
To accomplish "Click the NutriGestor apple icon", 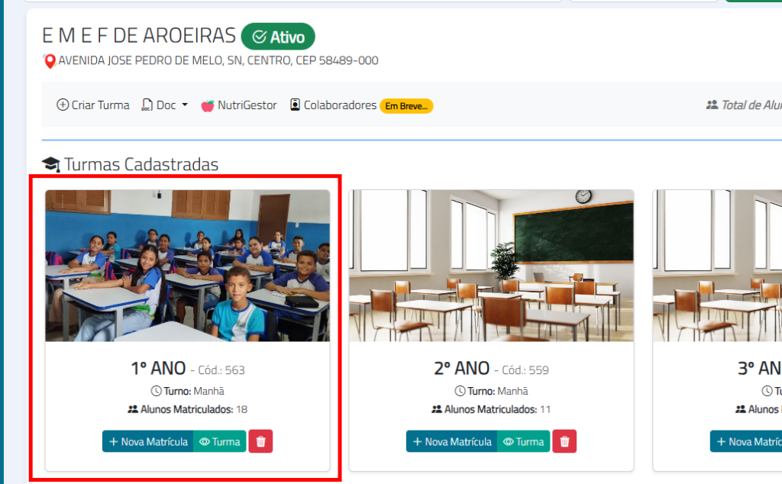I will click(x=208, y=105).
